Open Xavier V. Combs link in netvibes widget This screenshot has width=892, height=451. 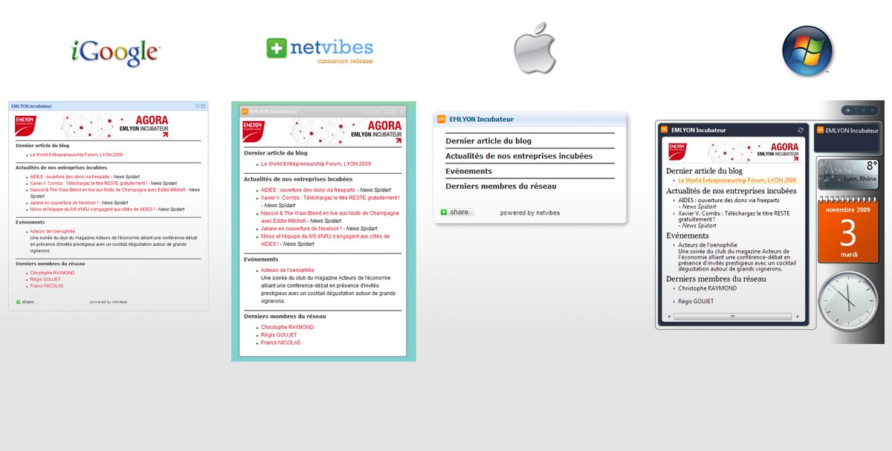(x=330, y=198)
